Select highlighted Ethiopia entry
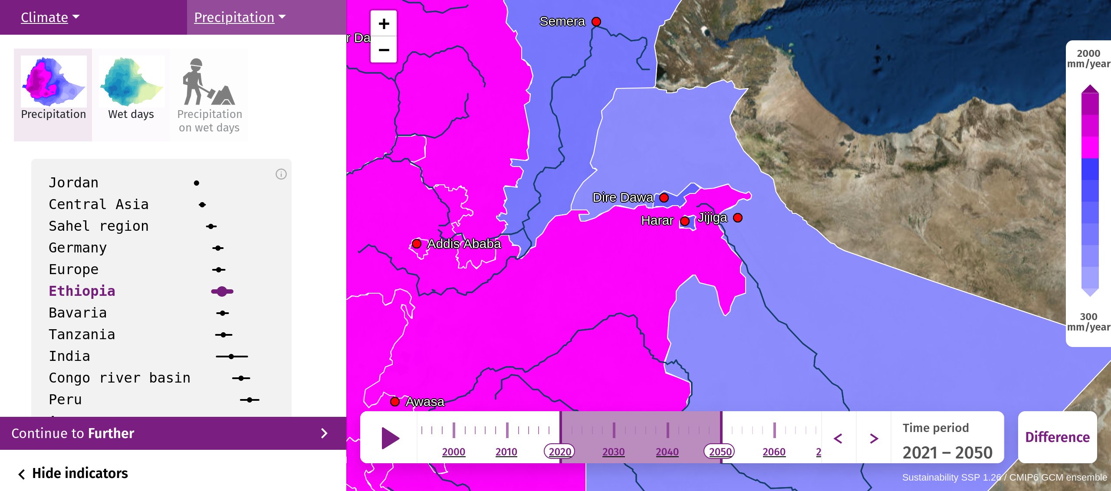The image size is (1111, 491). [x=82, y=291]
